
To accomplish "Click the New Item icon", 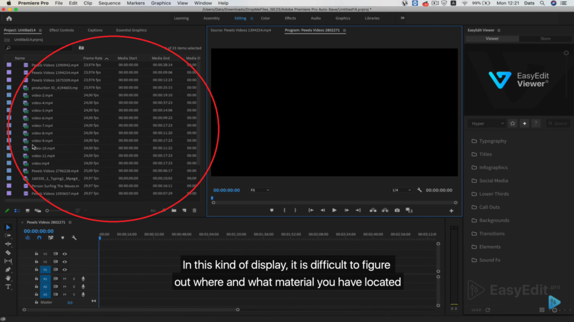I will click(x=184, y=211).
